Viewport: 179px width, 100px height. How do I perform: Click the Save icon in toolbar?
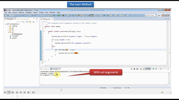click(x=10, y=16)
